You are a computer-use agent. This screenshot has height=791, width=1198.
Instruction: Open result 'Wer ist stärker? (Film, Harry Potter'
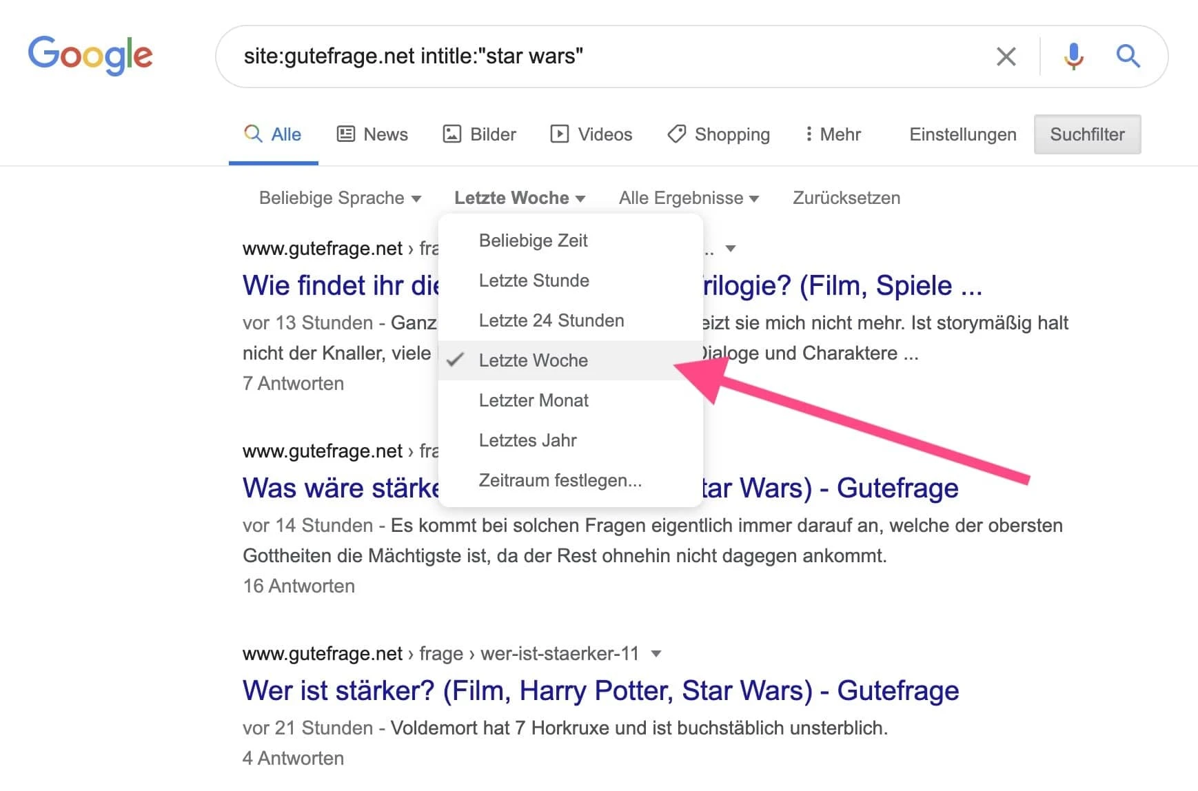pos(600,690)
